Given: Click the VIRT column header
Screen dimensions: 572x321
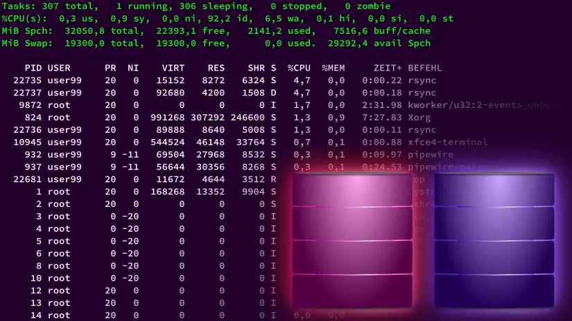Looking at the screenshot, I should [173, 68].
